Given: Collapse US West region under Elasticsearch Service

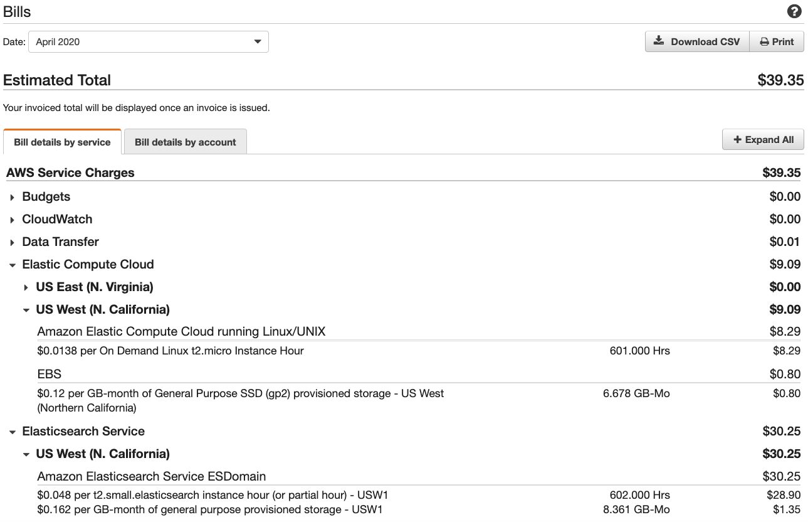Looking at the screenshot, I should (26, 454).
